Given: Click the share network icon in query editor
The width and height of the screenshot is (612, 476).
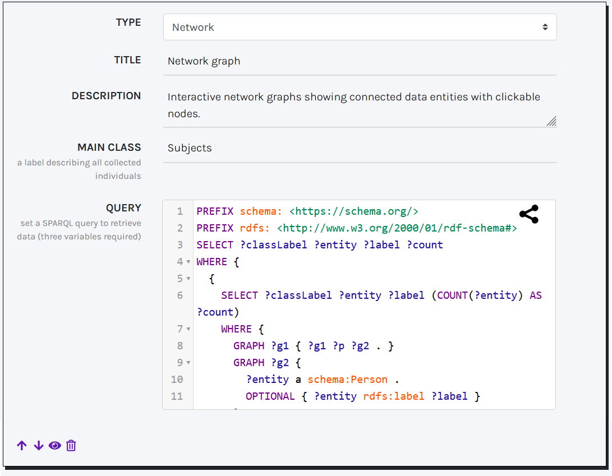Looking at the screenshot, I should (528, 214).
